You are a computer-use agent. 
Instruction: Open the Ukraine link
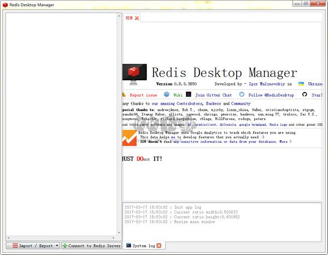click(x=315, y=84)
